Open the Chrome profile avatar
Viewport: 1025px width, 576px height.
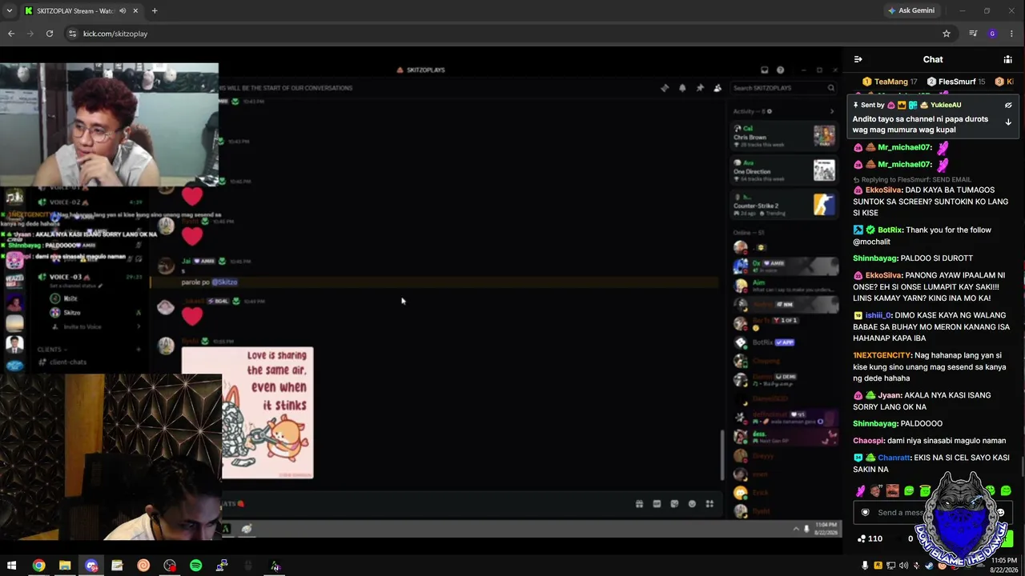coord(992,34)
